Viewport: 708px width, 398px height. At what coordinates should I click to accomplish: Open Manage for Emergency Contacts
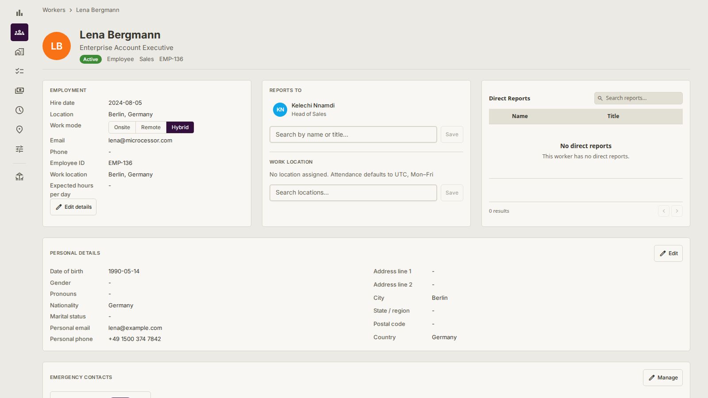pos(663,378)
